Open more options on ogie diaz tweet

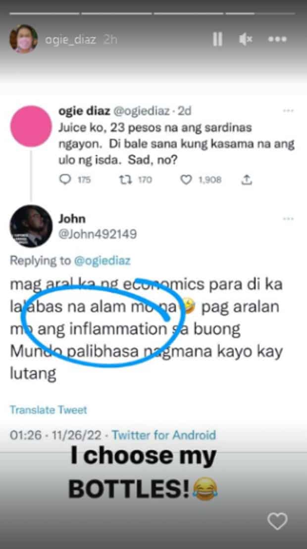click(x=288, y=110)
